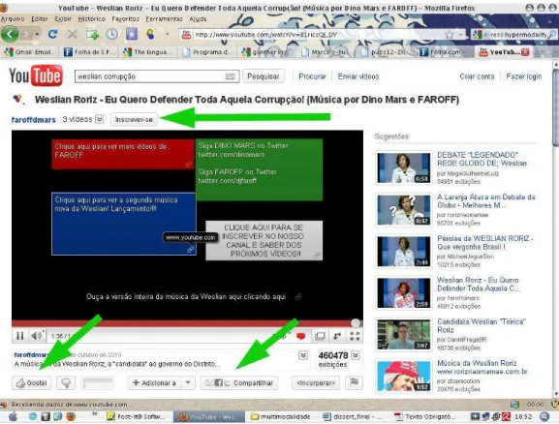Reload the page with the refresh icon
Viewport: 559px width, 424px height.
52,34
